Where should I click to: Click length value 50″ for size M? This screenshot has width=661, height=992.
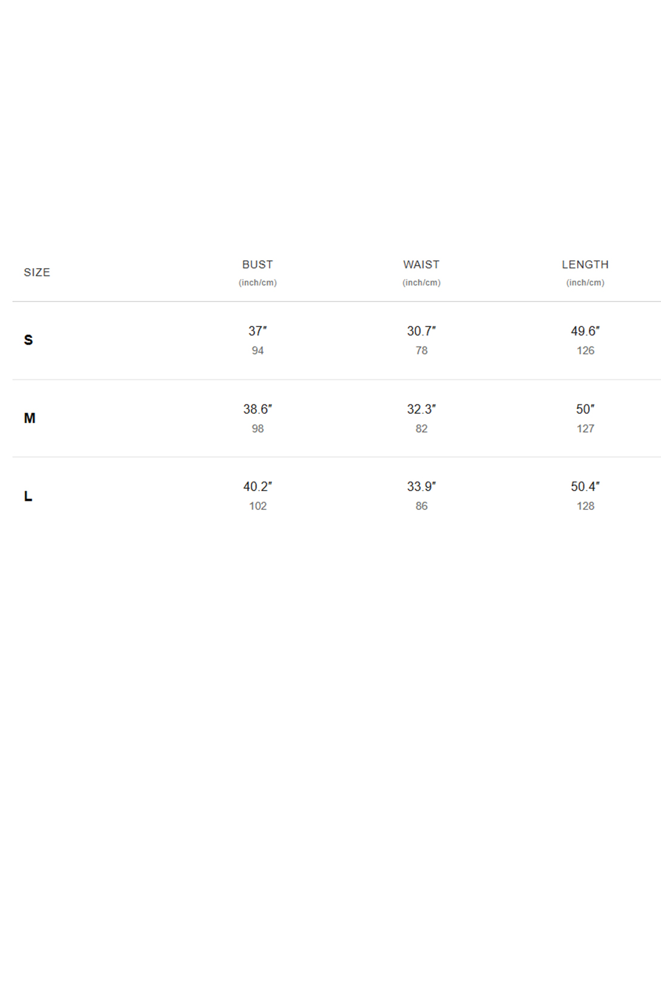(x=585, y=409)
